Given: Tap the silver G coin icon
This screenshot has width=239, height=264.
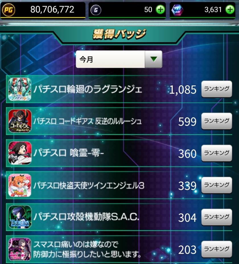Looking at the screenshot, I should [96, 10].
